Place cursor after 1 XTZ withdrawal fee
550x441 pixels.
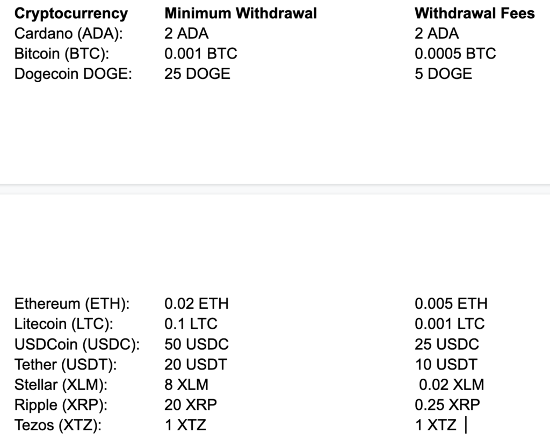pyautogui.click(x=460, y=425)
